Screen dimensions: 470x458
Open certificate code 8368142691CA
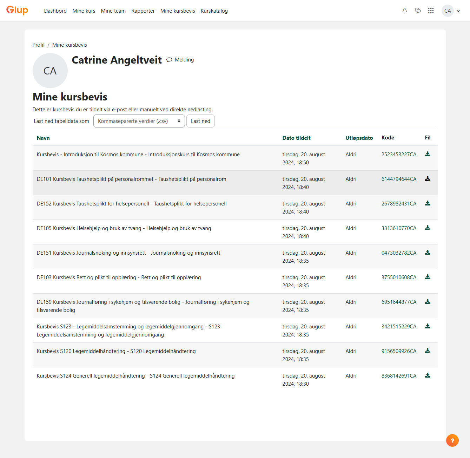(x=399, y=376)
